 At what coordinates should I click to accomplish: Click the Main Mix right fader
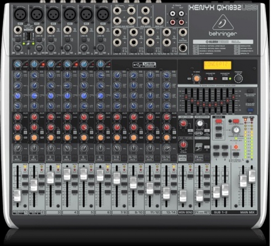point(252,176)
